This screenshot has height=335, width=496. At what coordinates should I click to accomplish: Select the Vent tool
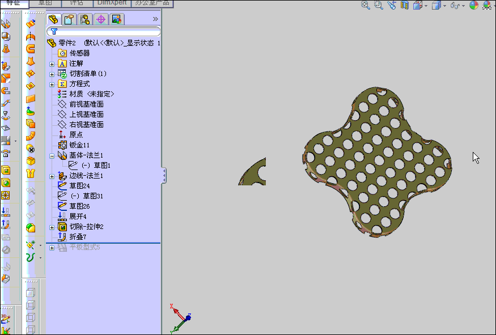point(6,196)
